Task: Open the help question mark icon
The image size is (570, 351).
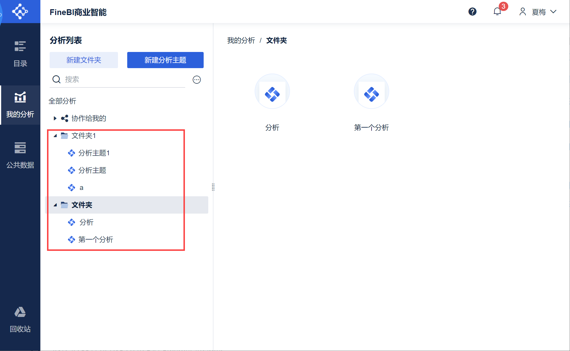Action: (x=472, y=12)
